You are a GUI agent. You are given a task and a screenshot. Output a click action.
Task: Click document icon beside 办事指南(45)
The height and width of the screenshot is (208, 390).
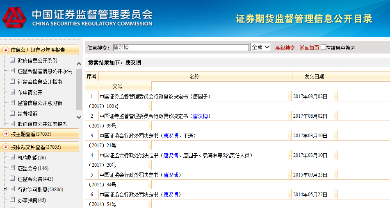pyautogui.click(x=12, y=200)
